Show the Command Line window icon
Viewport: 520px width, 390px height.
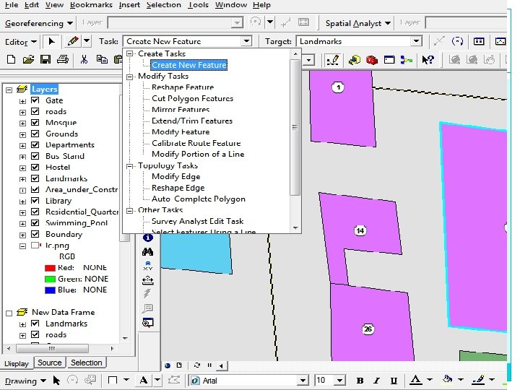tap(389, 60)
